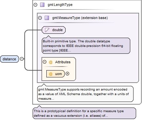Screen dimensions: 142x120
Task: Collapse gml:MeasureType extension base section
Action: tap(40, 18)
